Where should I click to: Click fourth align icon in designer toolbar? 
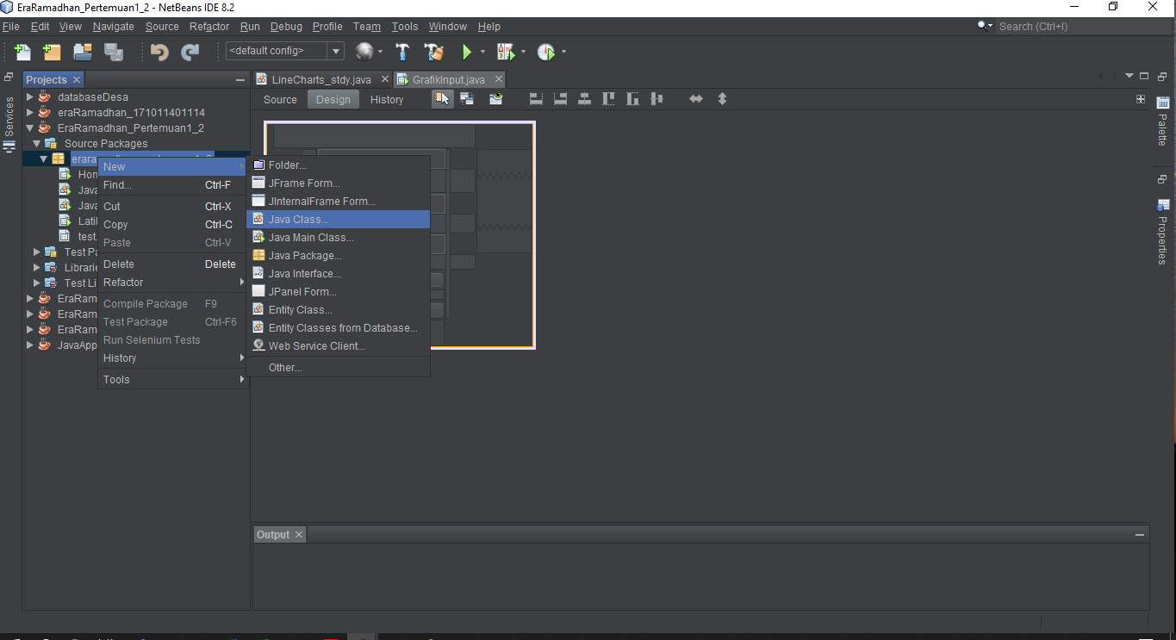coord(608,99)
